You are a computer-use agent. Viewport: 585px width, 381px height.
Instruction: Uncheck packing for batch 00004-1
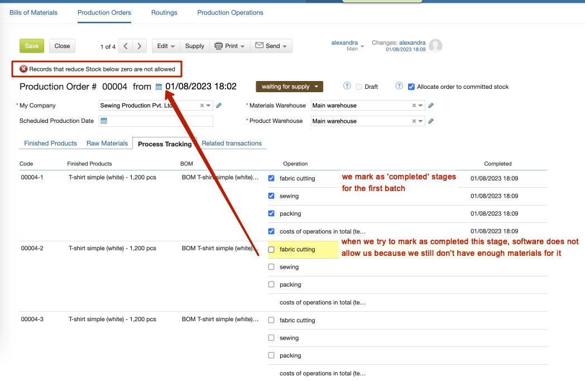click(271, 213)
